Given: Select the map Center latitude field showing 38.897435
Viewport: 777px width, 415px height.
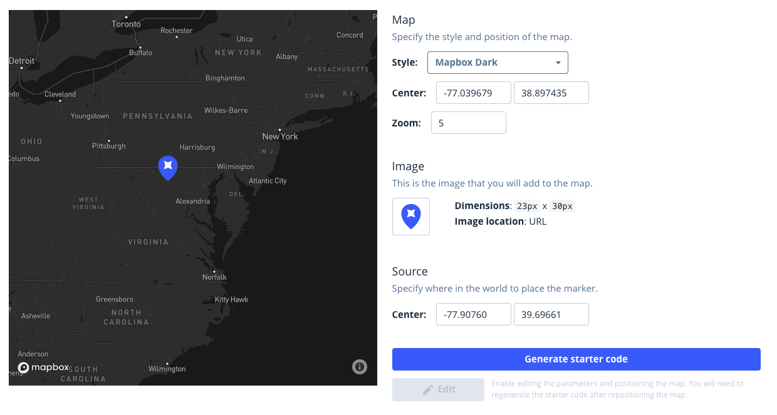Looking at the screenshot, I should tap(551, 93).
